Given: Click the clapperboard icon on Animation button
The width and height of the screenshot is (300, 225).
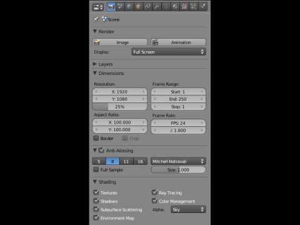Looking at the screenshot, I should pyautogui.click(x=155, y=42).
